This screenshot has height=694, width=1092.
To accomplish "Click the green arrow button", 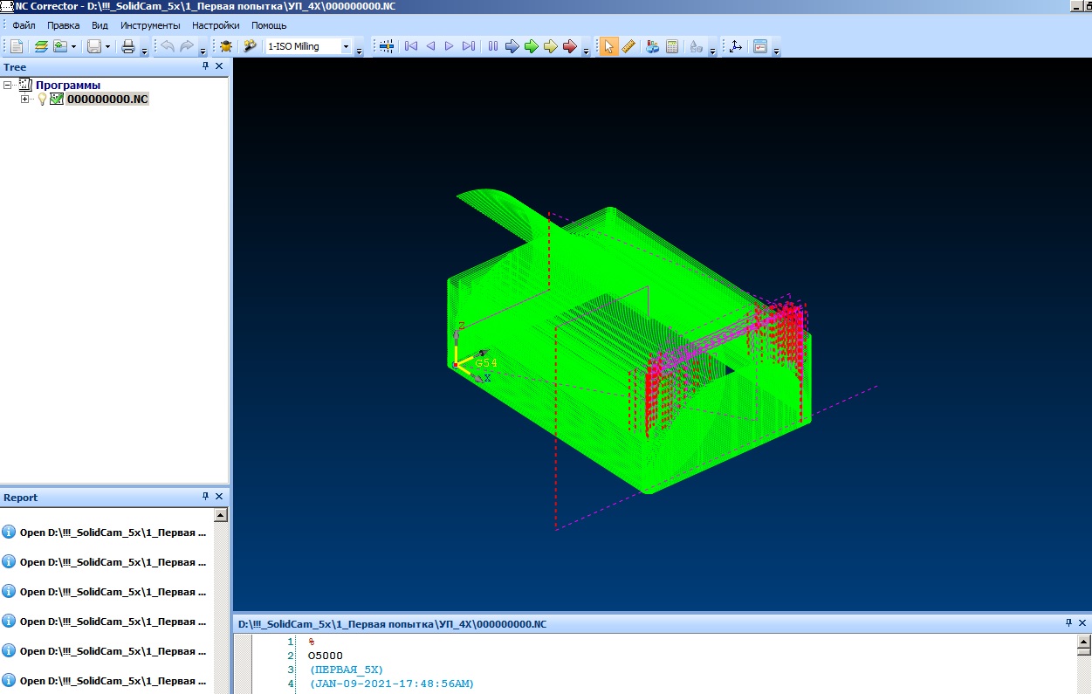I will [x=532, y=46].
